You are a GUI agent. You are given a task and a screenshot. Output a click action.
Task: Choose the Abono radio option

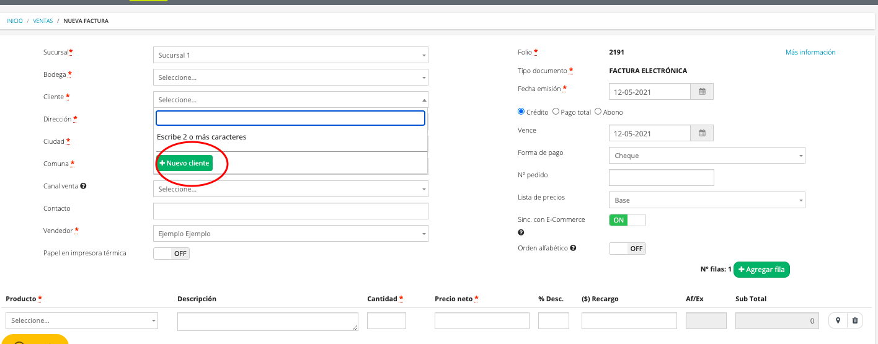pos(598,112)
